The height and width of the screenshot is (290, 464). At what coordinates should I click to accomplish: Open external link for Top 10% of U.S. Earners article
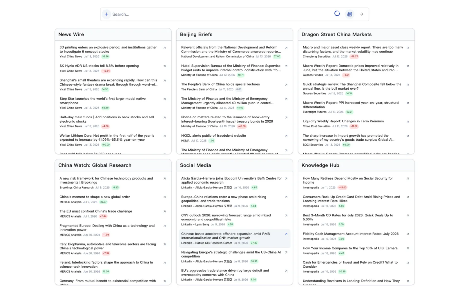[x=408, y=249]
